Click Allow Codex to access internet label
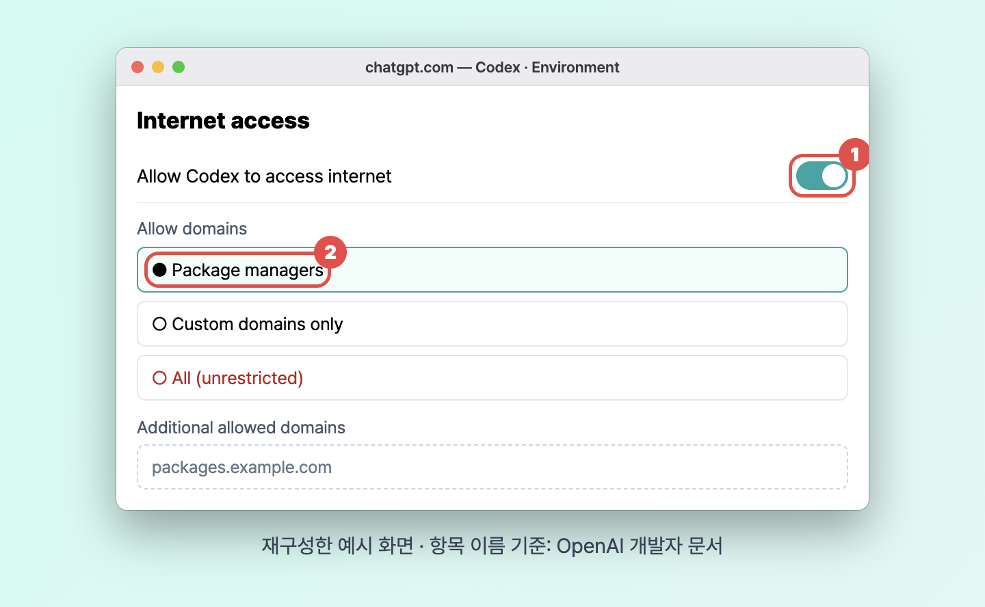This screenshot has width=985, height=607. point(264,176)
